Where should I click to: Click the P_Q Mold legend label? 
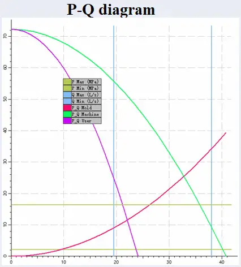[82, 108]
